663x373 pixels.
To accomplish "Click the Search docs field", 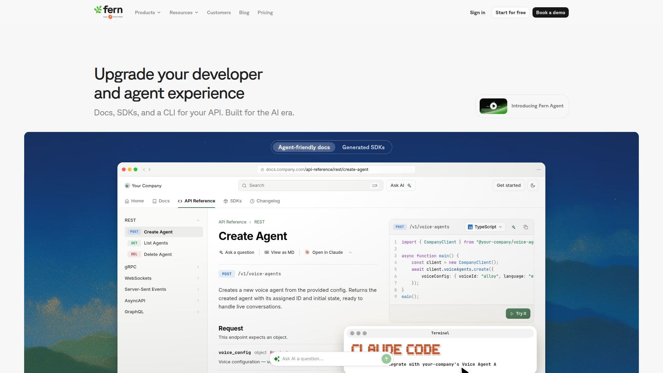I will (x=310, y=185).
